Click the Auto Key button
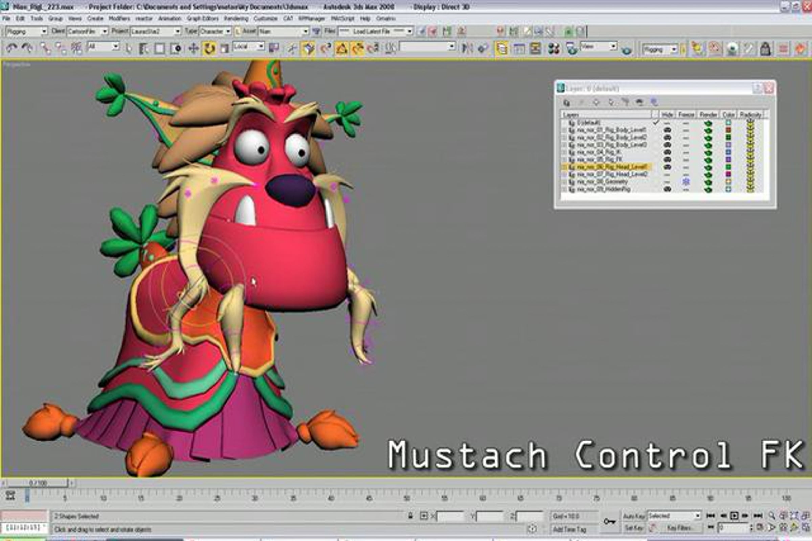This screenshot has height=541, width=812. [633, 516]
